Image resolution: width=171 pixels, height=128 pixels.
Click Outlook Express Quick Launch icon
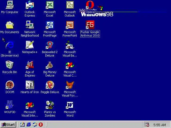tap(35, 125)
